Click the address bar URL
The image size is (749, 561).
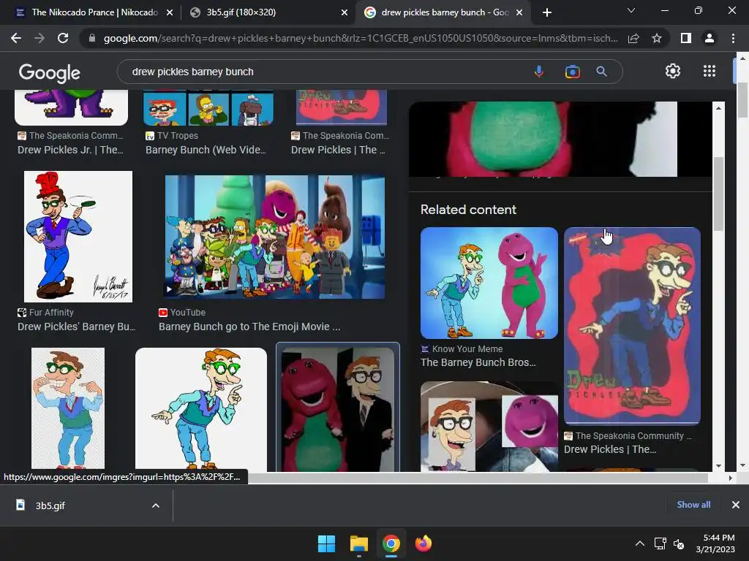pyautogui.click(x=360, y=38)
